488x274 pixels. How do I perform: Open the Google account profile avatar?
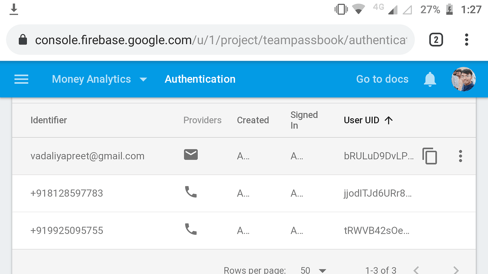[463, 79]
